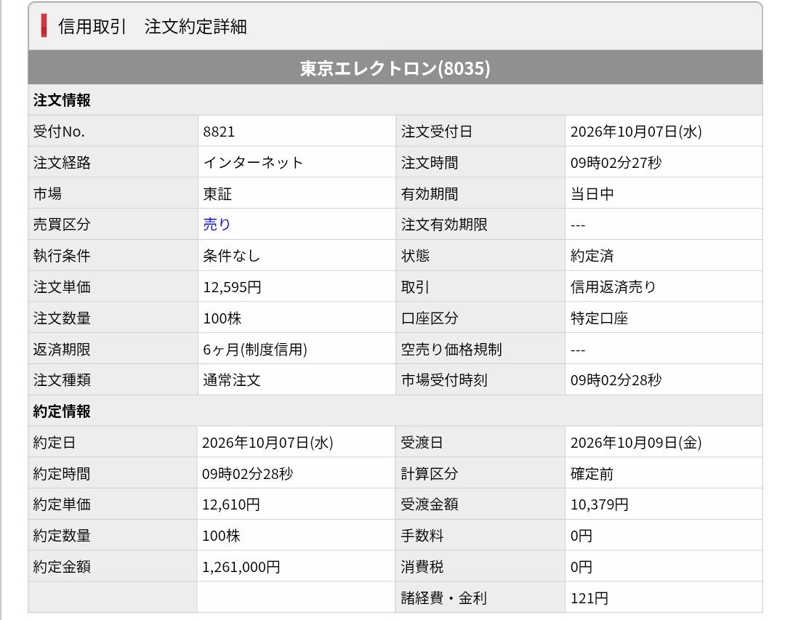Screen dimensions: 785x620
Task: Click the 注文有効期限 label
Action: (x=444, y=225)
